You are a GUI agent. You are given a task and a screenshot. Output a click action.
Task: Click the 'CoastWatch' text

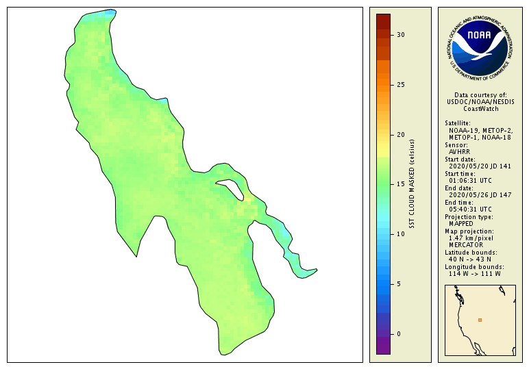click(481, 109)
